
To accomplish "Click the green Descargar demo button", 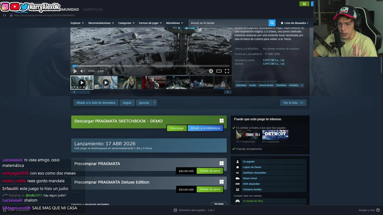I will click(177, 128).
